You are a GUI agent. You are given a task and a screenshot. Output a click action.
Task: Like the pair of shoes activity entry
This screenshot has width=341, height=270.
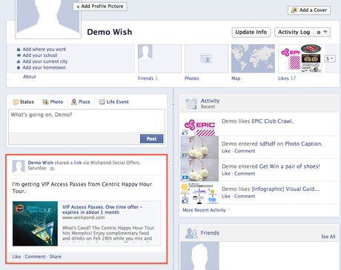pos(226,174)
